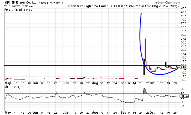Click the Low 8.12 value
The height and width of the screenshot is (115, 191).
106,6
